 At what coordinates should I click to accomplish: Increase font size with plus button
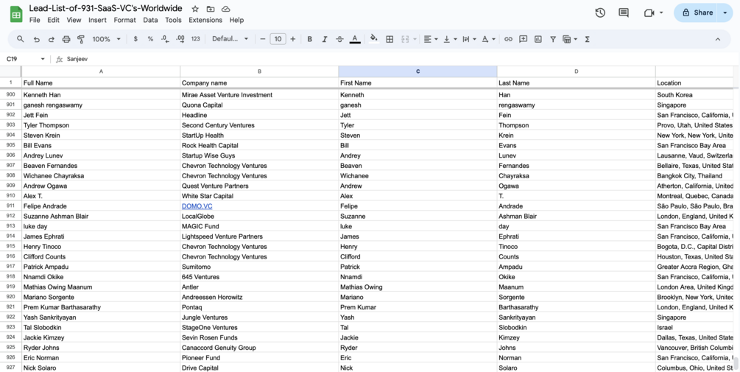coord(292,39)
